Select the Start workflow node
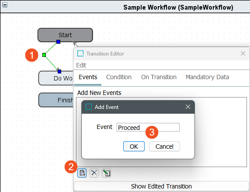The height and width of the screenshot is (192, 250). [65, 35]
